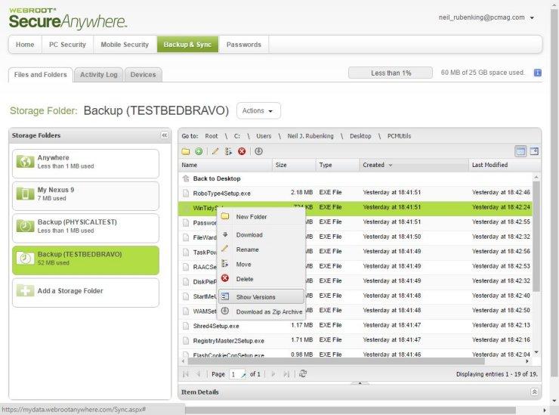The height and width of the screenshot is (415, 559).
Task: Select the Files and Folders tab
Action: 41,75
